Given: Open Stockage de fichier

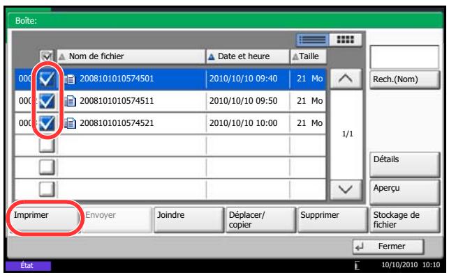Looking at the screenshot, I should 404,220.
